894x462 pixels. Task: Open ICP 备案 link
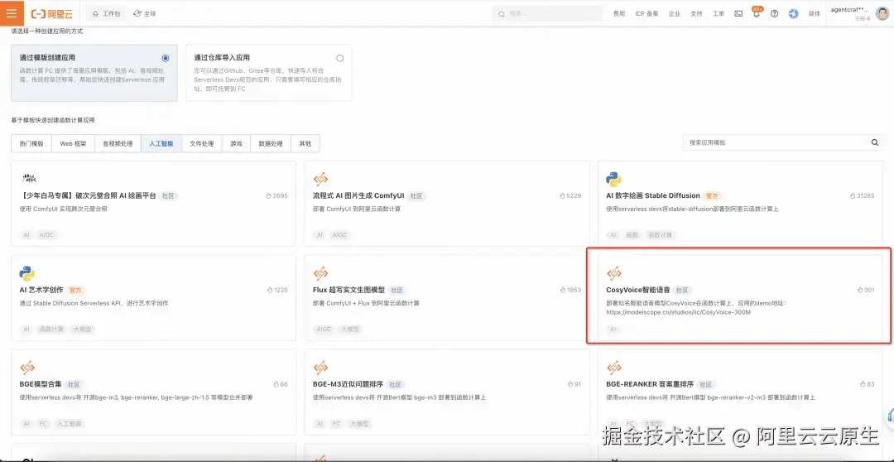(646, 14)
